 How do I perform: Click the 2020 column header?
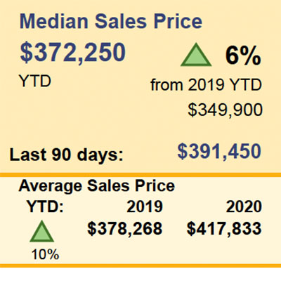244,207
